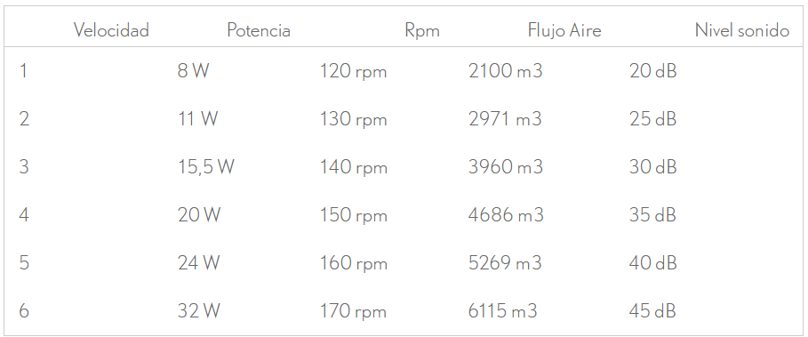The image size is (808, 337).
Task: Click the Potencia column header
Action: [259, 30]
